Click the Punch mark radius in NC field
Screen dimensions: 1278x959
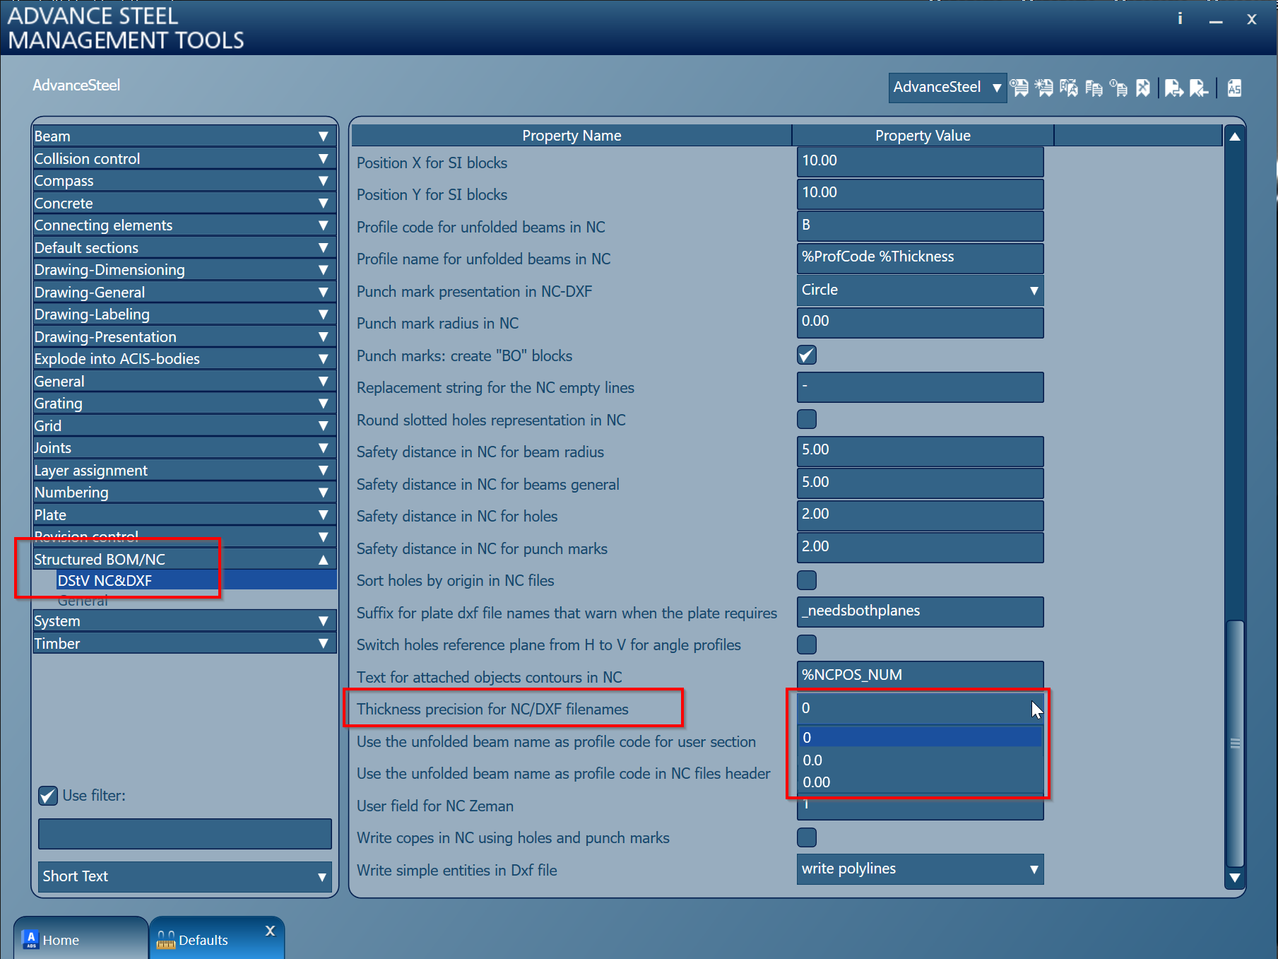[920, 322]
